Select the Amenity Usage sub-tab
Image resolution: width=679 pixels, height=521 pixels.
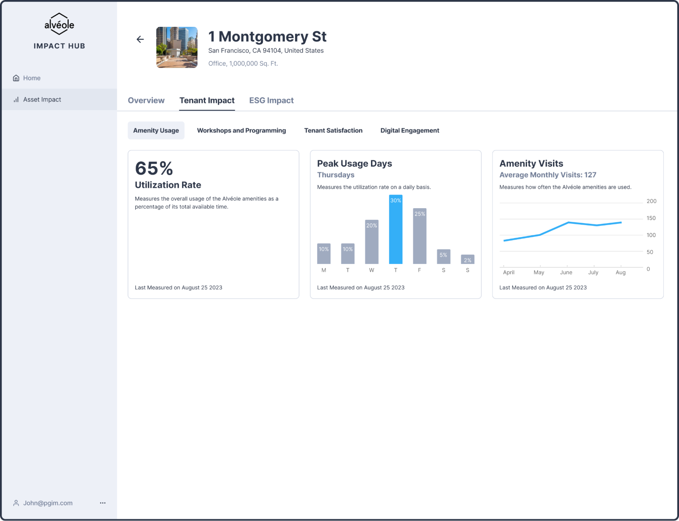156,130
